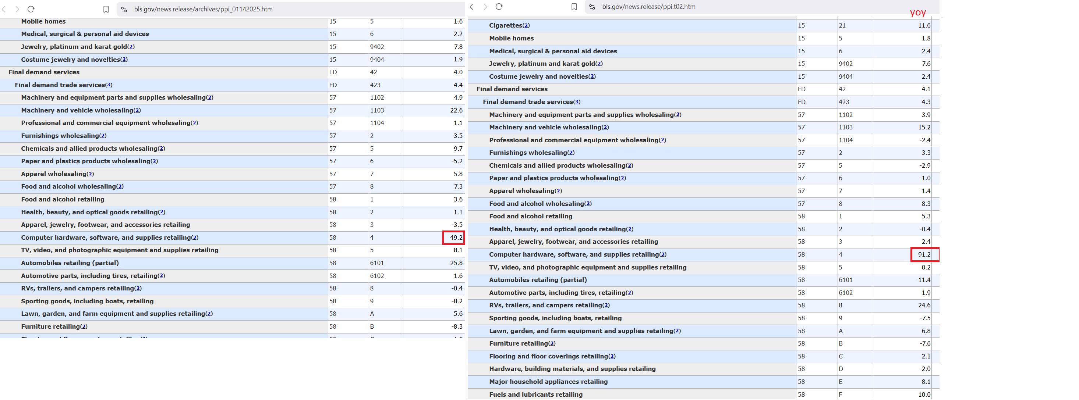This screenshot has height=400, width=1079.
Task: Open footnote 2 link after left Apparel wholesaling
Action: point(90,174)
